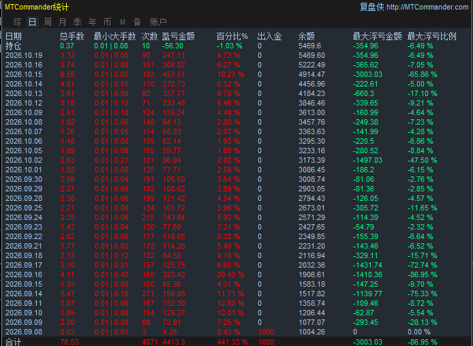This screenshot has height=346, width=473.
Task: Select the 2026.09.16 date row
Action: pos(236,274)
